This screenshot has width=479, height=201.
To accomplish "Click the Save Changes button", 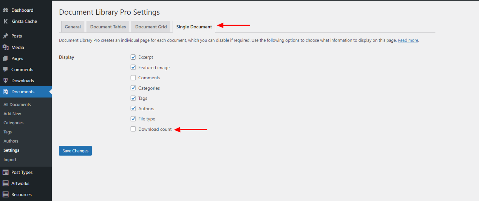I will point(75,150).
